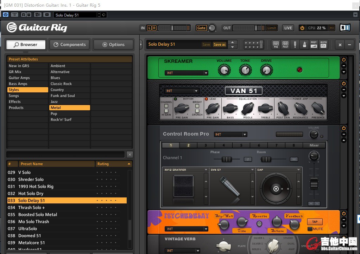Open the CAP mic position dropdown
This screenshot has height=254, width=360.
298,170
